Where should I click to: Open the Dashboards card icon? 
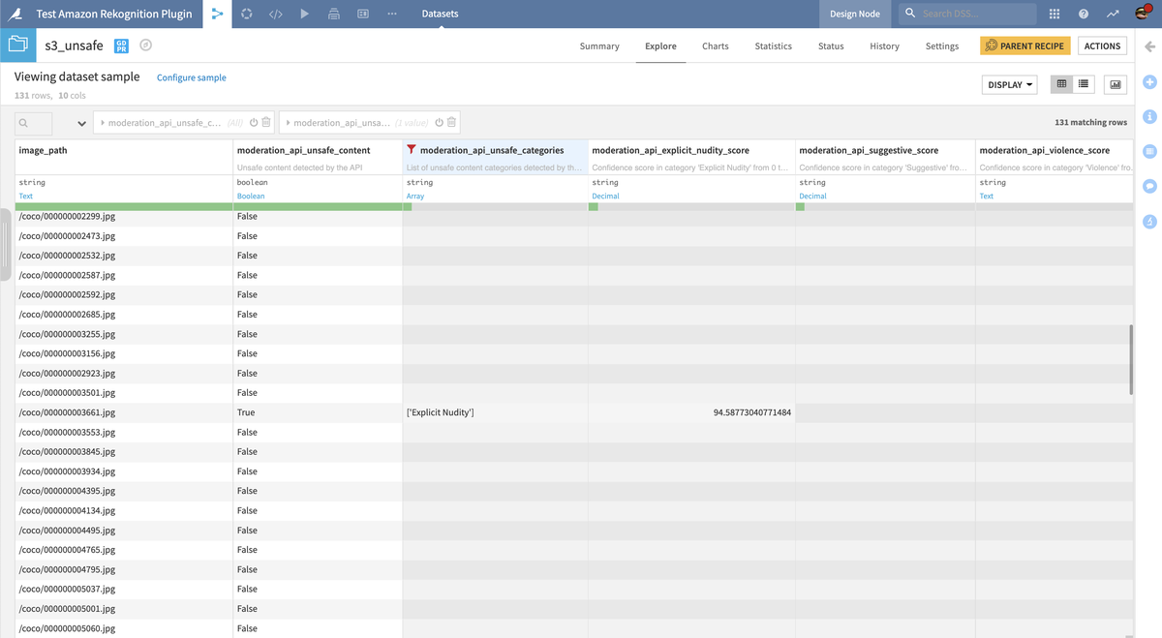click(363, 14)
